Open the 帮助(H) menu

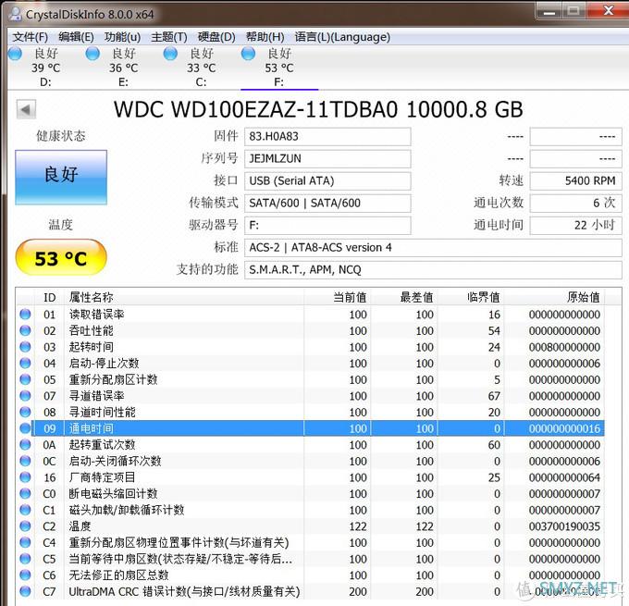[265, 37]
